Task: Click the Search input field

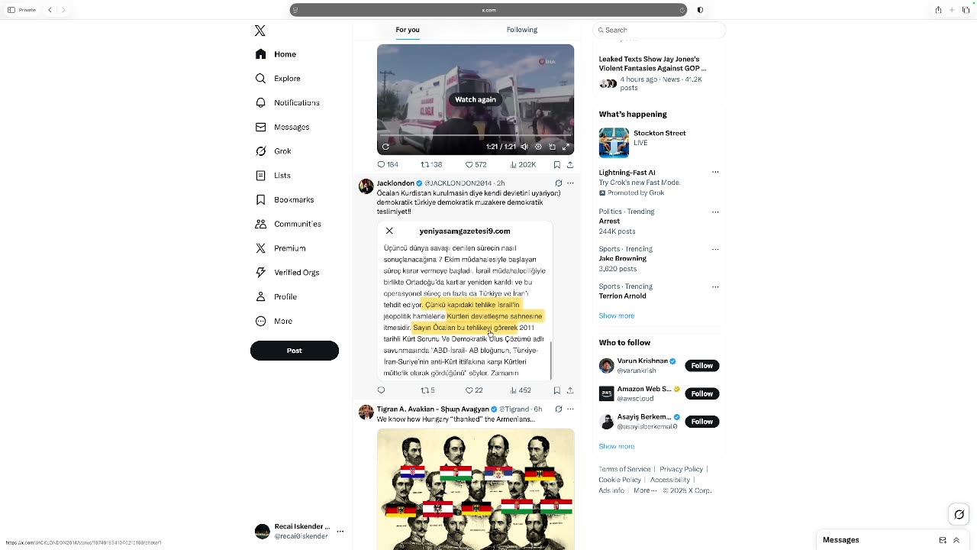Action: click(x=659, y=30)
